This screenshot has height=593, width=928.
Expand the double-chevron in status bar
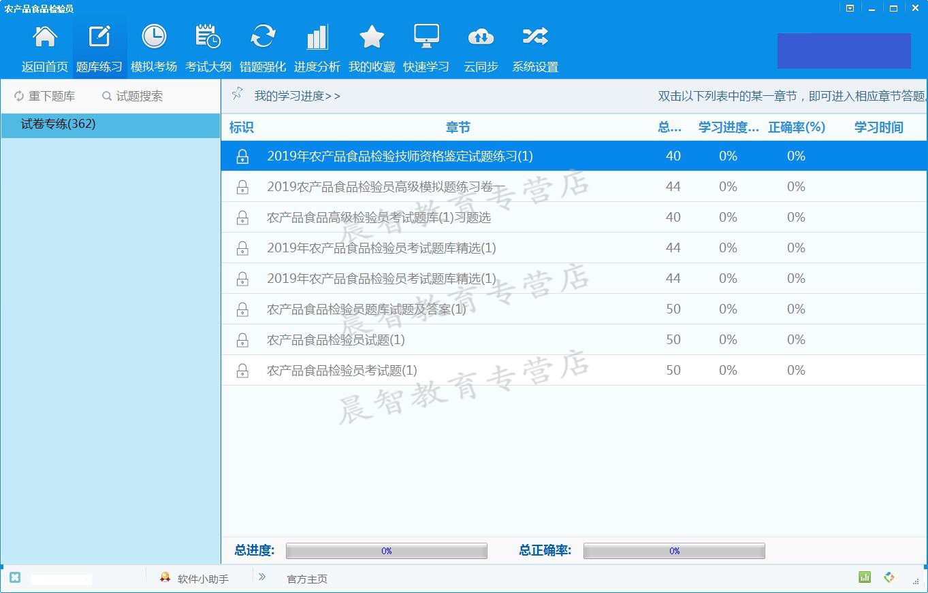click(262, 577)
